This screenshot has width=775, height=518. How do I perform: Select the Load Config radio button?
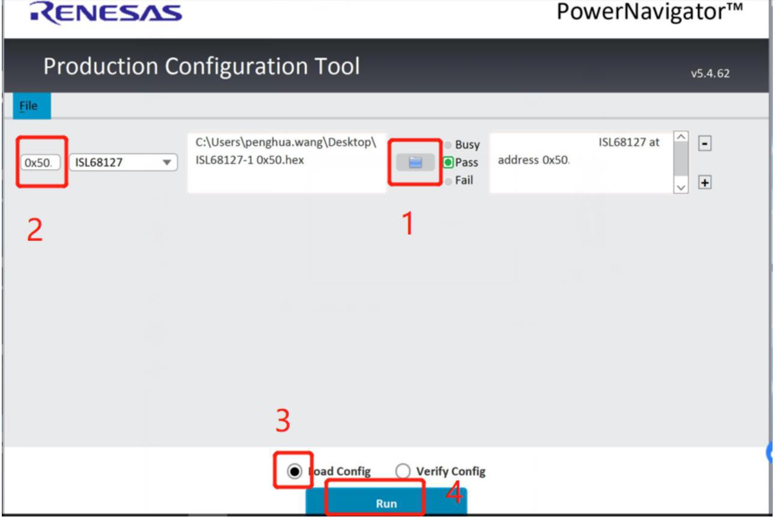coord(294,471)
